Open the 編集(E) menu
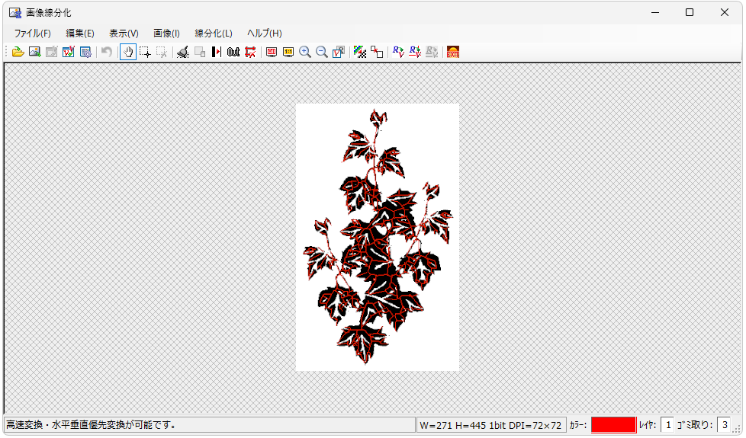This screenshot has width=746, height=438. tap(80, 34)
